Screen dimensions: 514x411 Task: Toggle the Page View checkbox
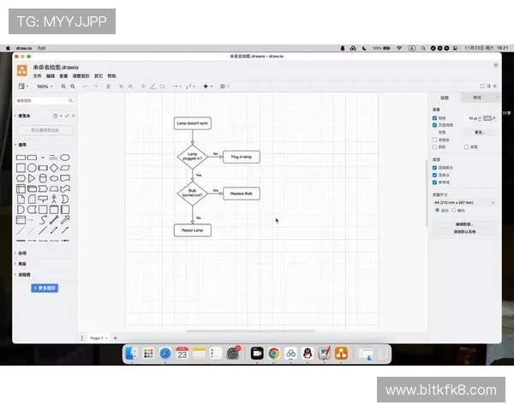coord(434,125)
